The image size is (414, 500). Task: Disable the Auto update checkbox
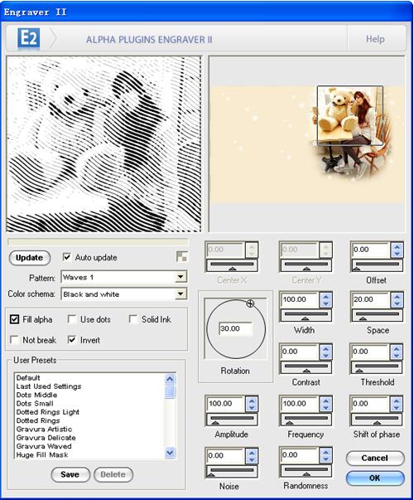[x=67, y=257]
